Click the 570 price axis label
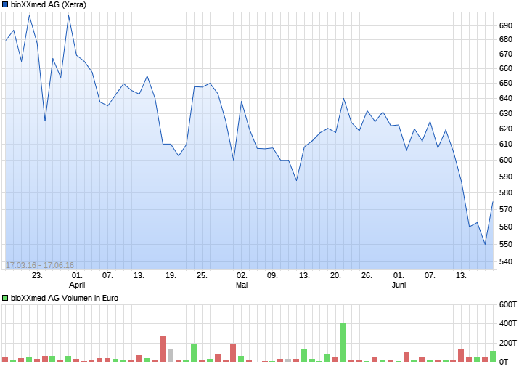 click(x=506, y=209)
